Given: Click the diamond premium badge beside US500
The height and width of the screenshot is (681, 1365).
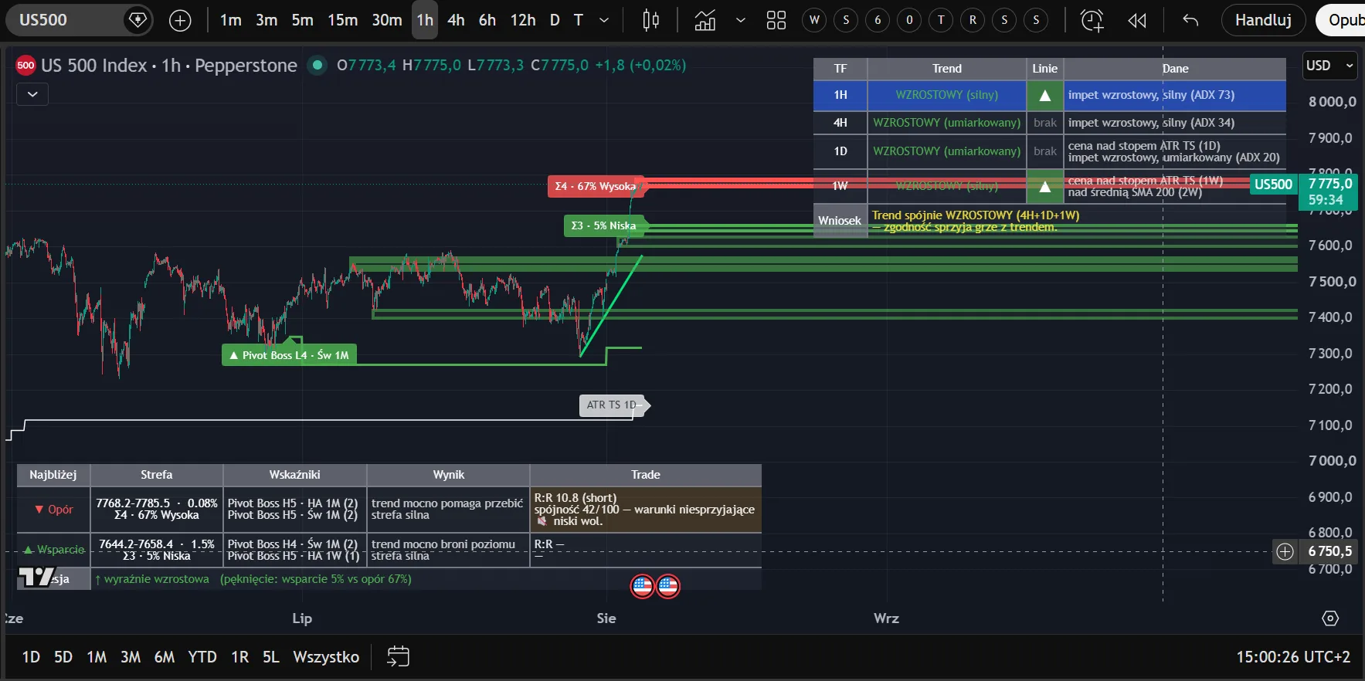Looking at the screenshot, I should [x=138, y=20].
